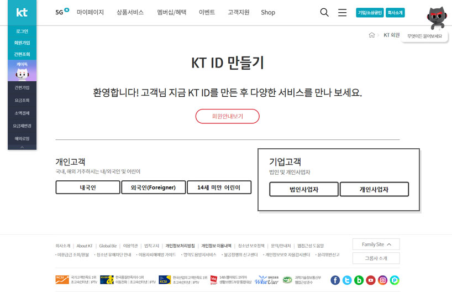
Task: Select 간편가입 in the sidebar
Action: point(22,87)
